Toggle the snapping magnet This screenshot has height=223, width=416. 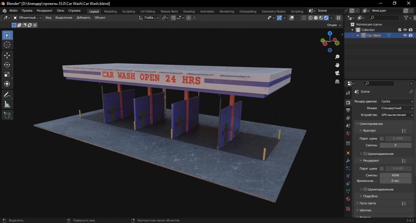(x=173, y=18)
